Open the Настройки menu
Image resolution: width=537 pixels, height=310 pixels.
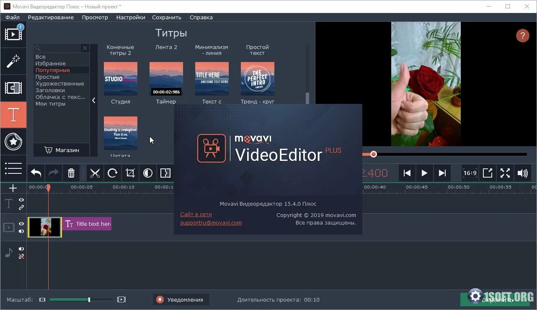pyautogui.click(x=131, y=17)
